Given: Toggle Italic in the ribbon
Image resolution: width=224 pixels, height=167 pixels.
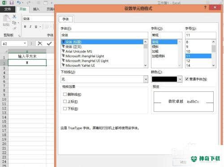Looking at the screenshot, I should 30,27.
